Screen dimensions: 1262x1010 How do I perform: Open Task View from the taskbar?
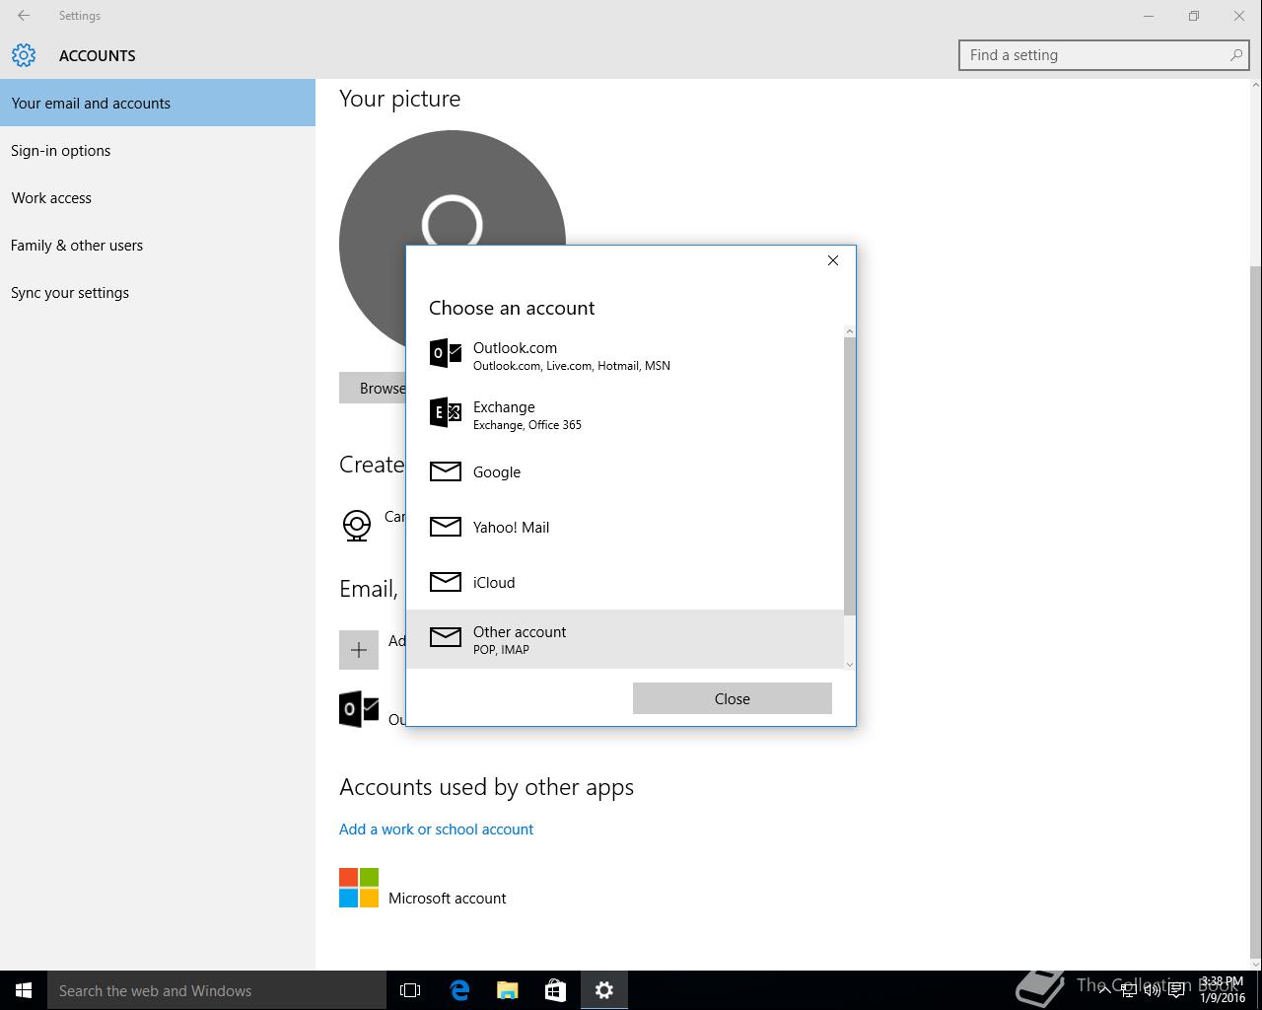(410, 990)
